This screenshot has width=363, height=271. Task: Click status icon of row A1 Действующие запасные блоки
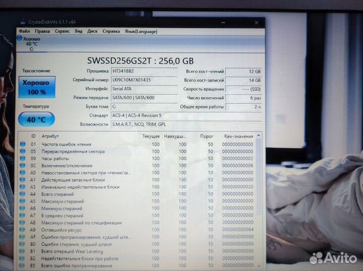[x=23, y=180]
